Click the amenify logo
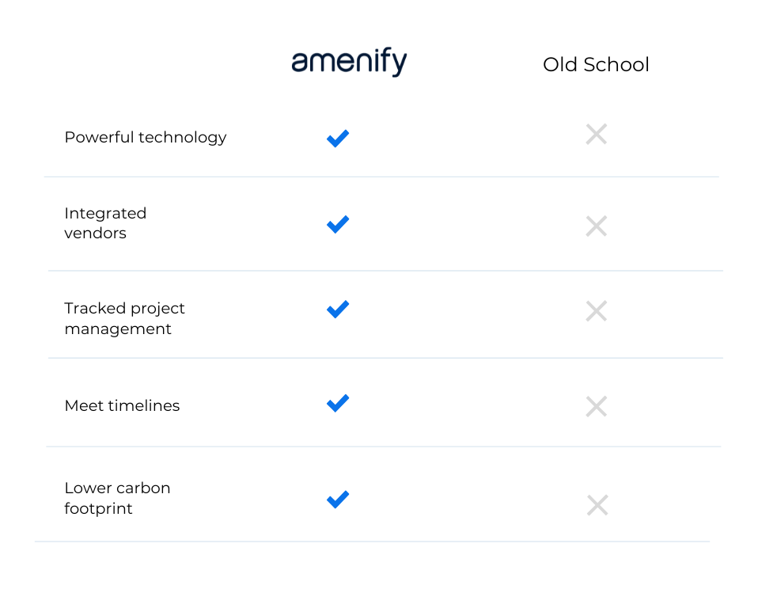 pyautogui.click(x=349, y=62)
